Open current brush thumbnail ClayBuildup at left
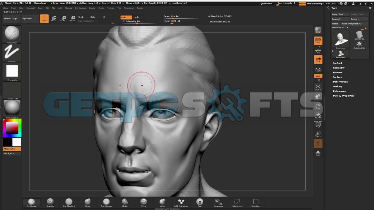 pos(12,34)
